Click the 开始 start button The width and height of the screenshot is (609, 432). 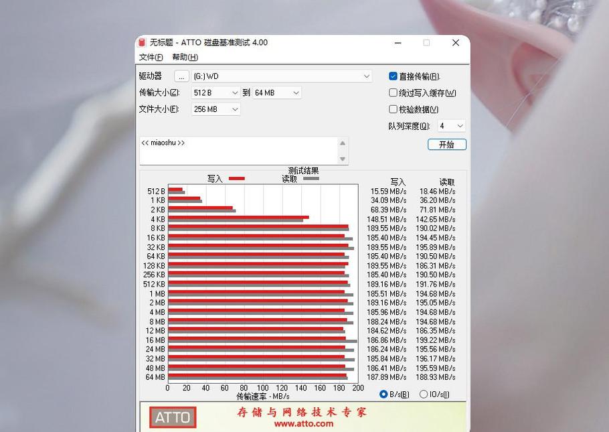[x=446, y=145]
